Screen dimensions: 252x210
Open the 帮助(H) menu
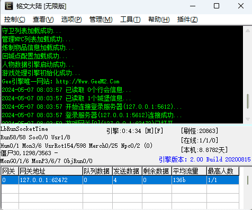tap(159, 20)
